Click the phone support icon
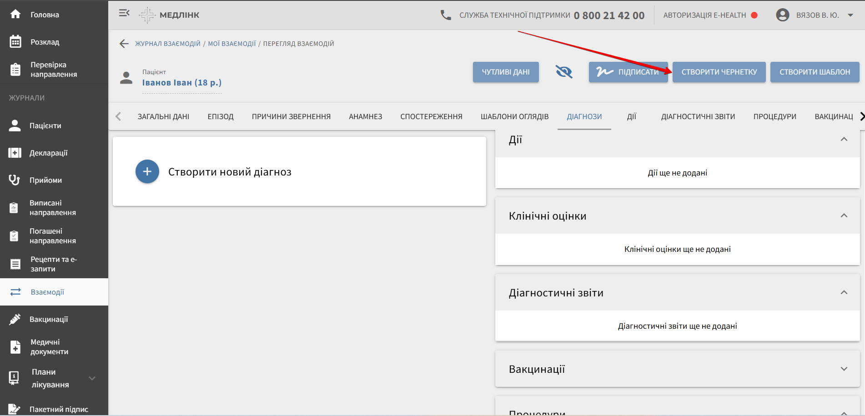Screen dimensions: 865x416 click(446, 15)
